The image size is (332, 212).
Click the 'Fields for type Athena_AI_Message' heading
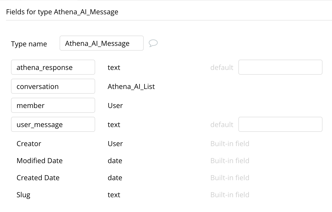pos(62,12)
